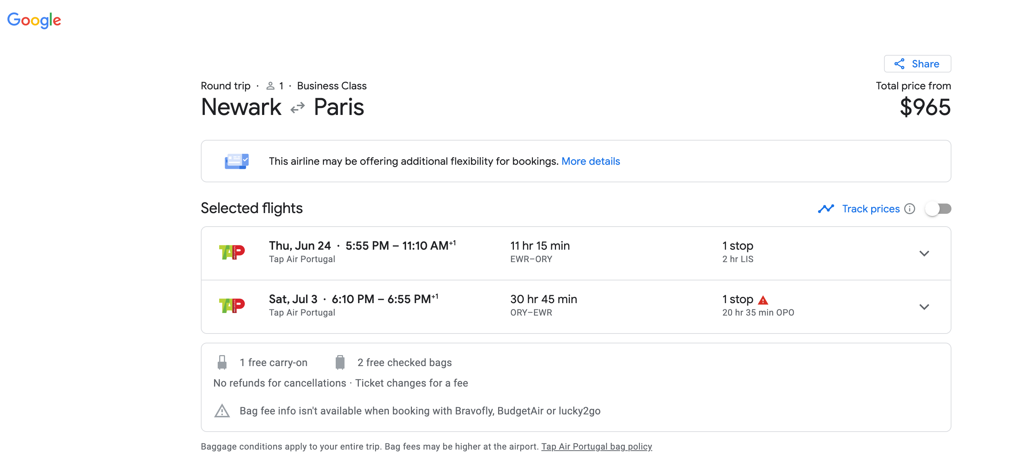This screenshot has height=462, width=1035.
Task: Click the share icon
Action: tap(899, 64)
